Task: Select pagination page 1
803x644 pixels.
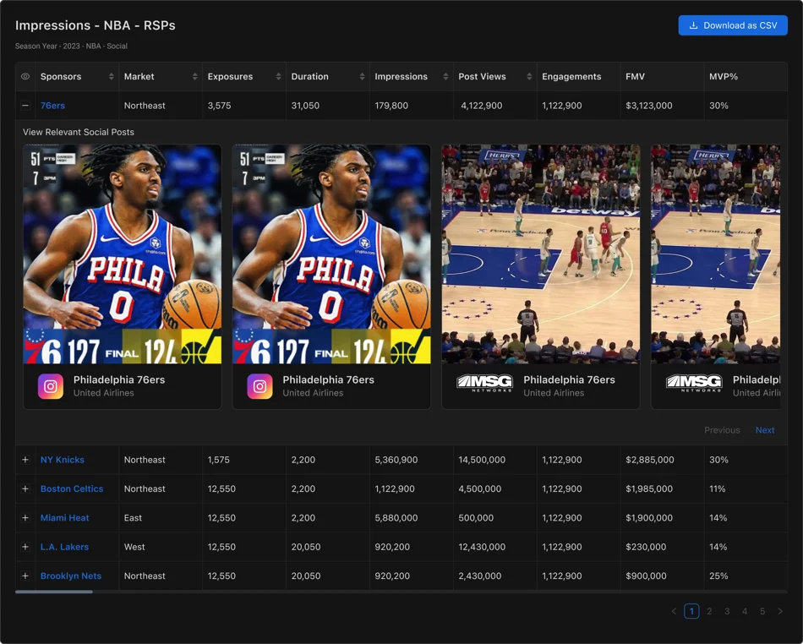Action: pyautogui.click(x=691, y=611)
